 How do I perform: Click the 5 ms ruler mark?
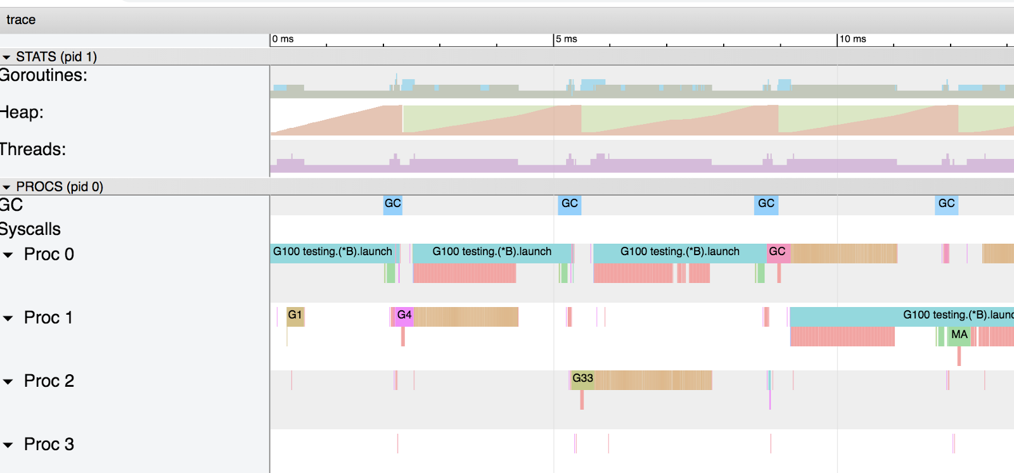567,39
